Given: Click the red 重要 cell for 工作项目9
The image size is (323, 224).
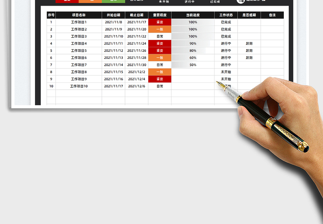Looking at the screenshot, I should pyautogui.click(x=159, y=79).
